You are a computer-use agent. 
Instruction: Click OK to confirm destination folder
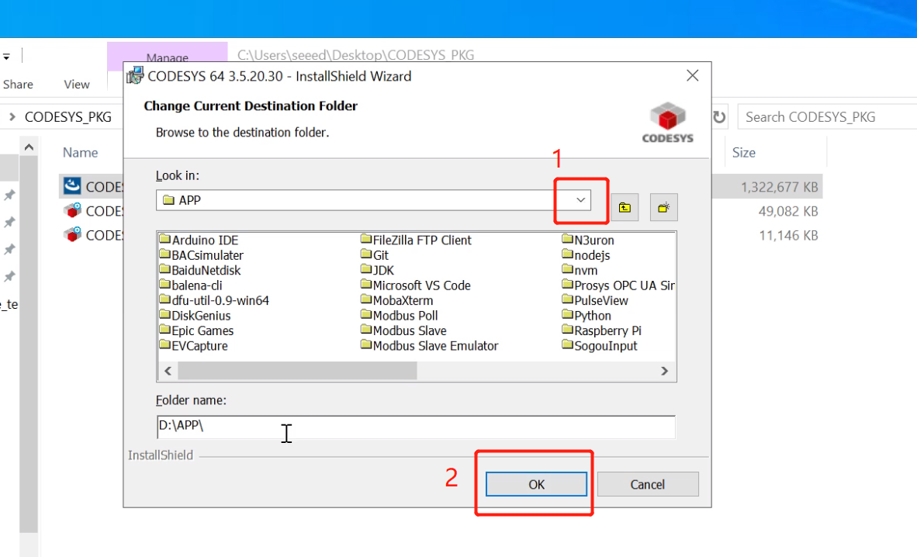[x=536, y=484]
